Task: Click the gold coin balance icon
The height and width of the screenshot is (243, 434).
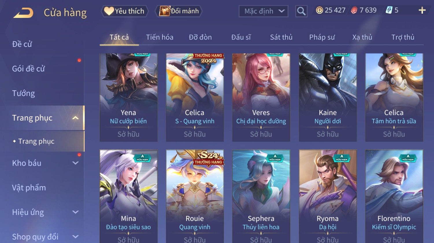Action: point(319,10)
